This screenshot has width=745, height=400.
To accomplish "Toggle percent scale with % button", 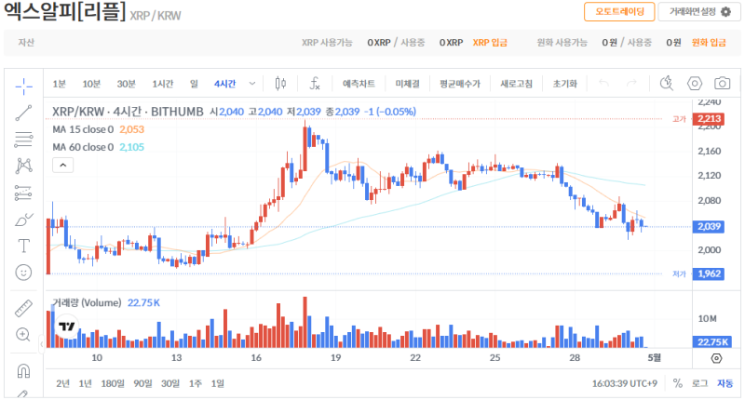I will click(x=678, y=383).
